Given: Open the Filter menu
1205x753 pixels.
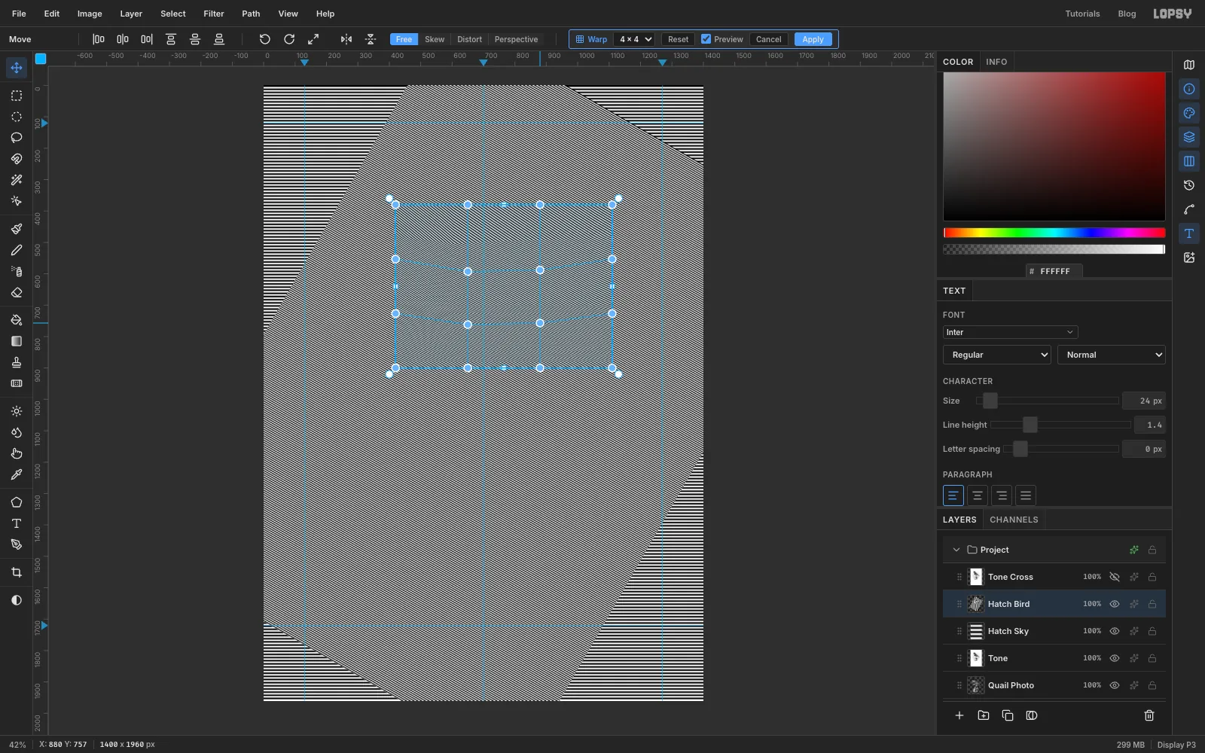Looking at the screenshot, I should 214,14.
